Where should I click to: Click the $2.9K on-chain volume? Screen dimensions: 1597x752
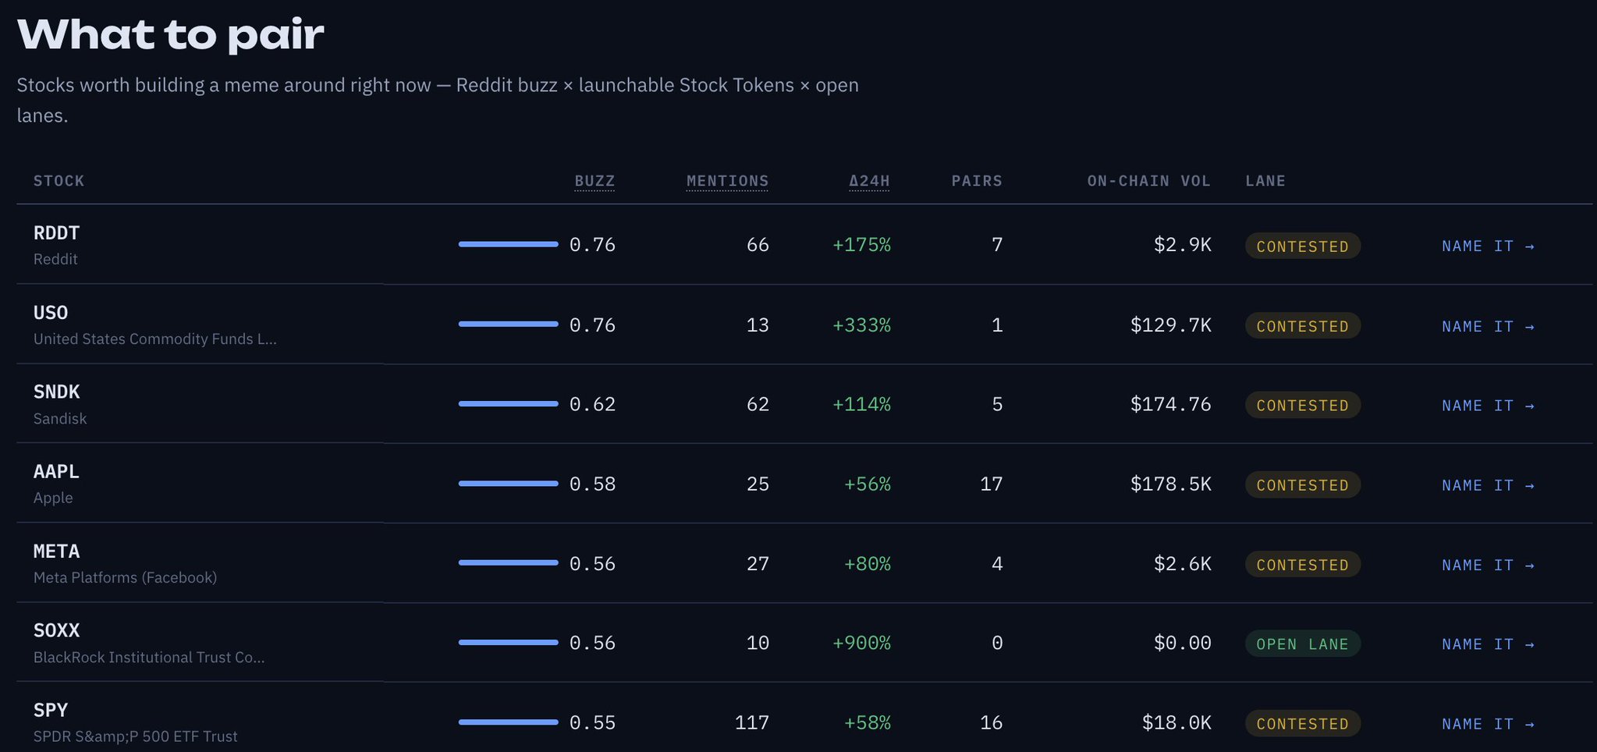click(x=1183, y=245)
